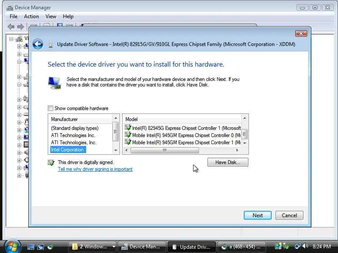Open the Help menu
This screenshot has width=338, height=253.
[68, 16]
